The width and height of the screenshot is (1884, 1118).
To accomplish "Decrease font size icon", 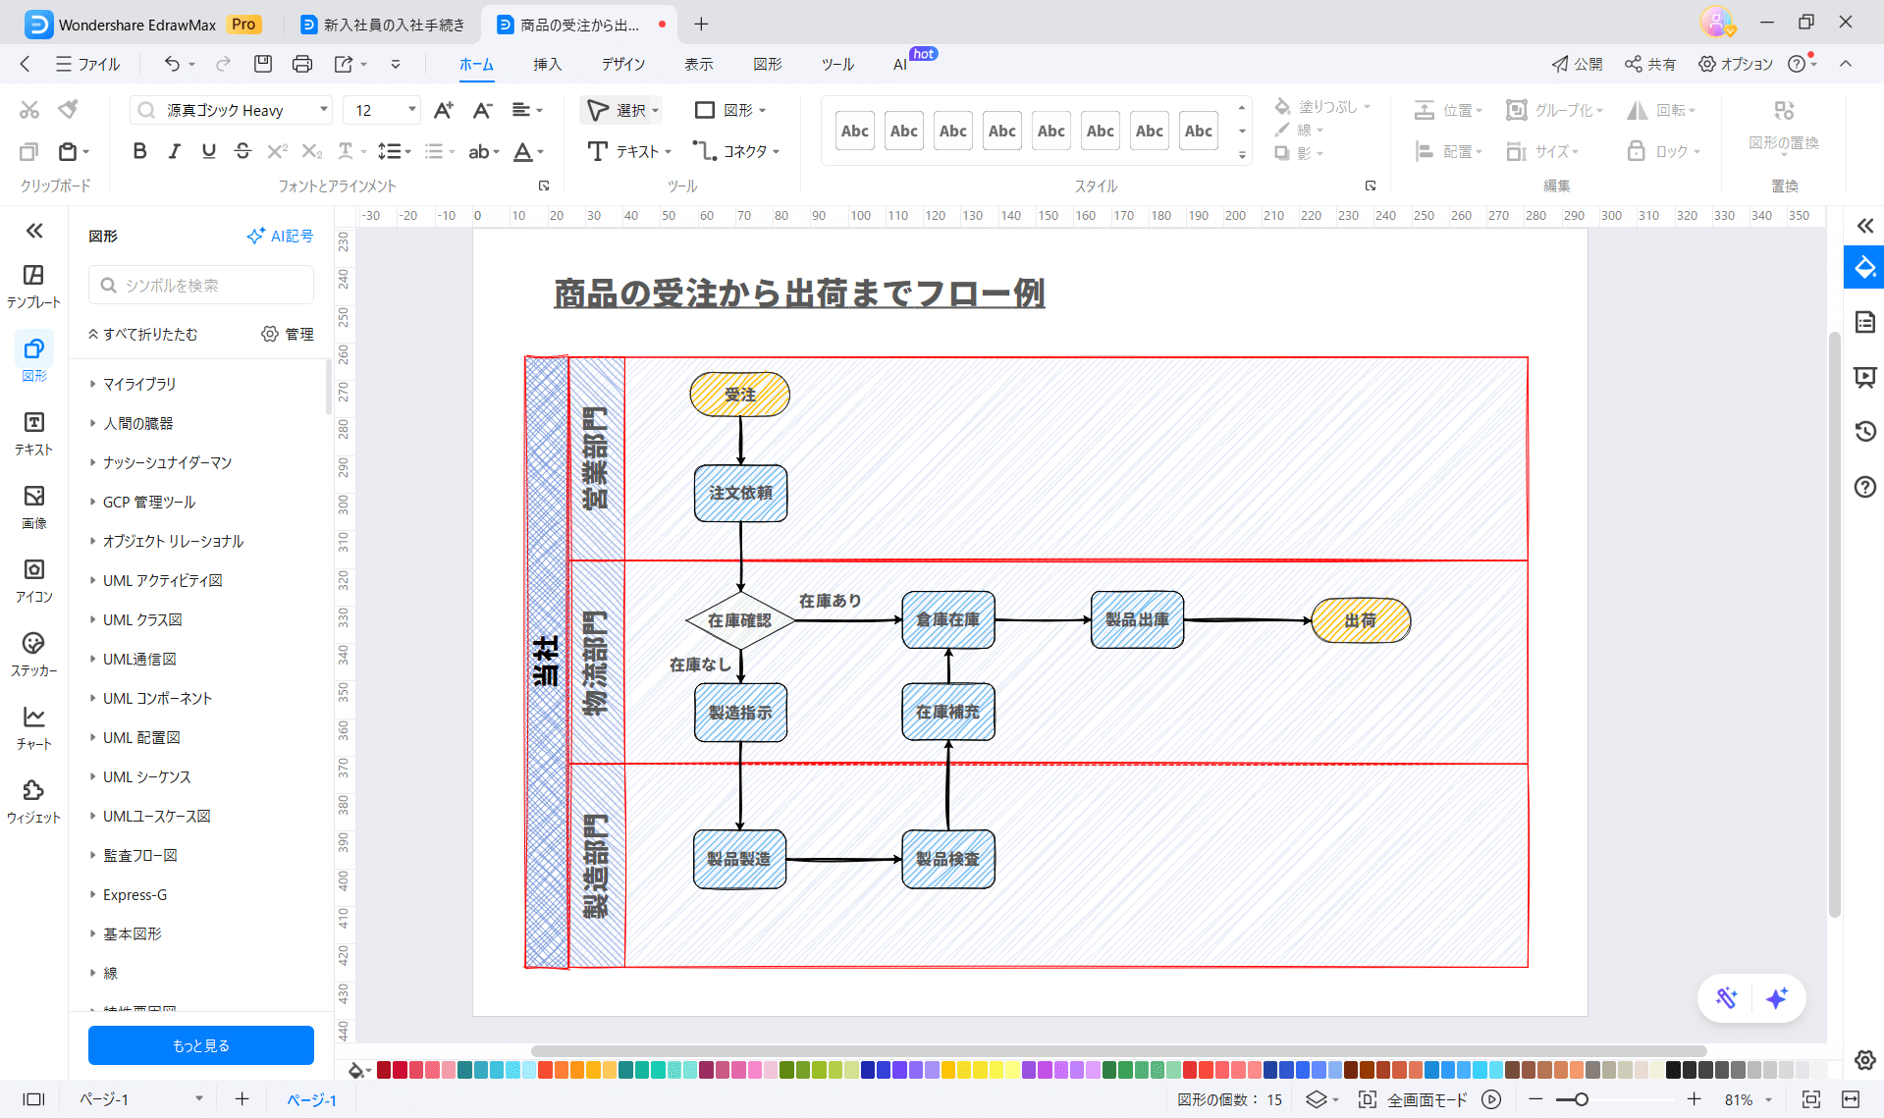I will click(x=482, y=110).
